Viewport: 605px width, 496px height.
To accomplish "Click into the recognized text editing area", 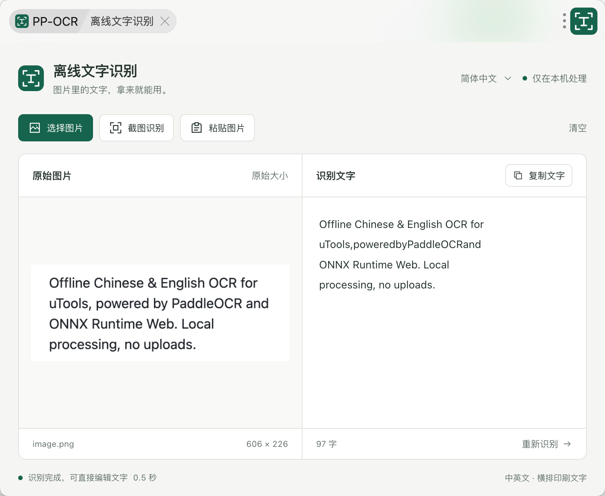I will click(x=444, y=313).
